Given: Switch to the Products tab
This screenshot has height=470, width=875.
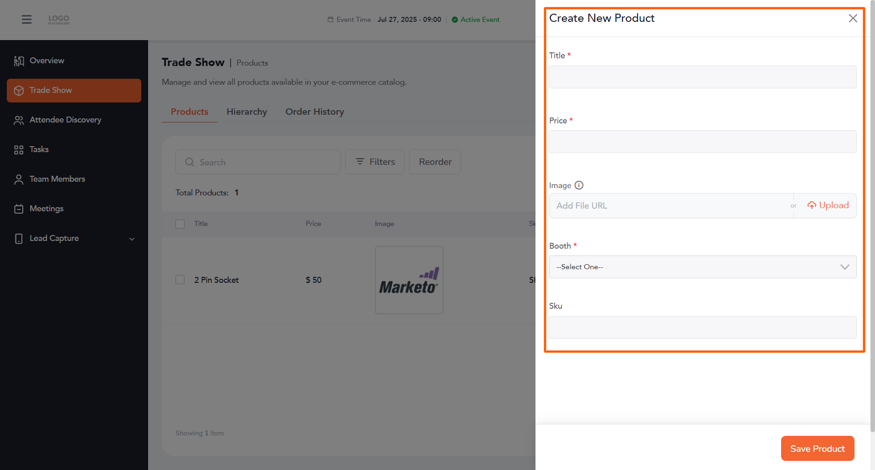Looking at the screenshot, I should click(x=190, y=112).
